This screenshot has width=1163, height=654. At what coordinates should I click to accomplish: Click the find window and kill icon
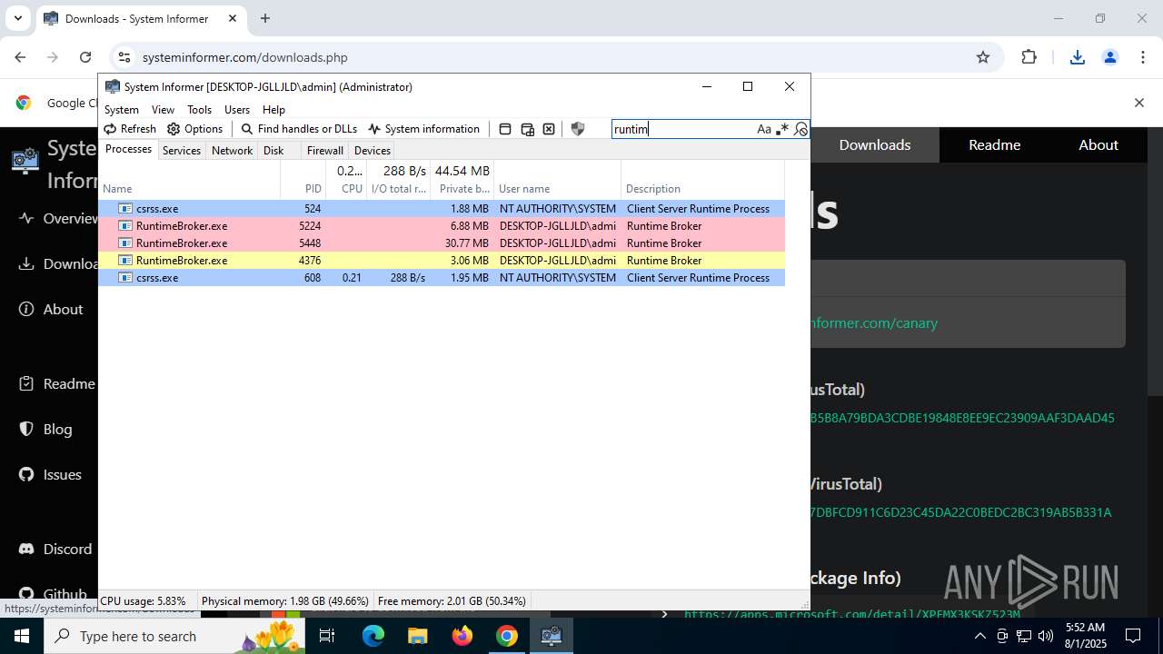point(549,129)
